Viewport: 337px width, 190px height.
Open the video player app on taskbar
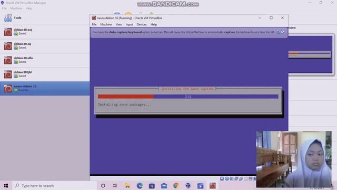(200, 186)
